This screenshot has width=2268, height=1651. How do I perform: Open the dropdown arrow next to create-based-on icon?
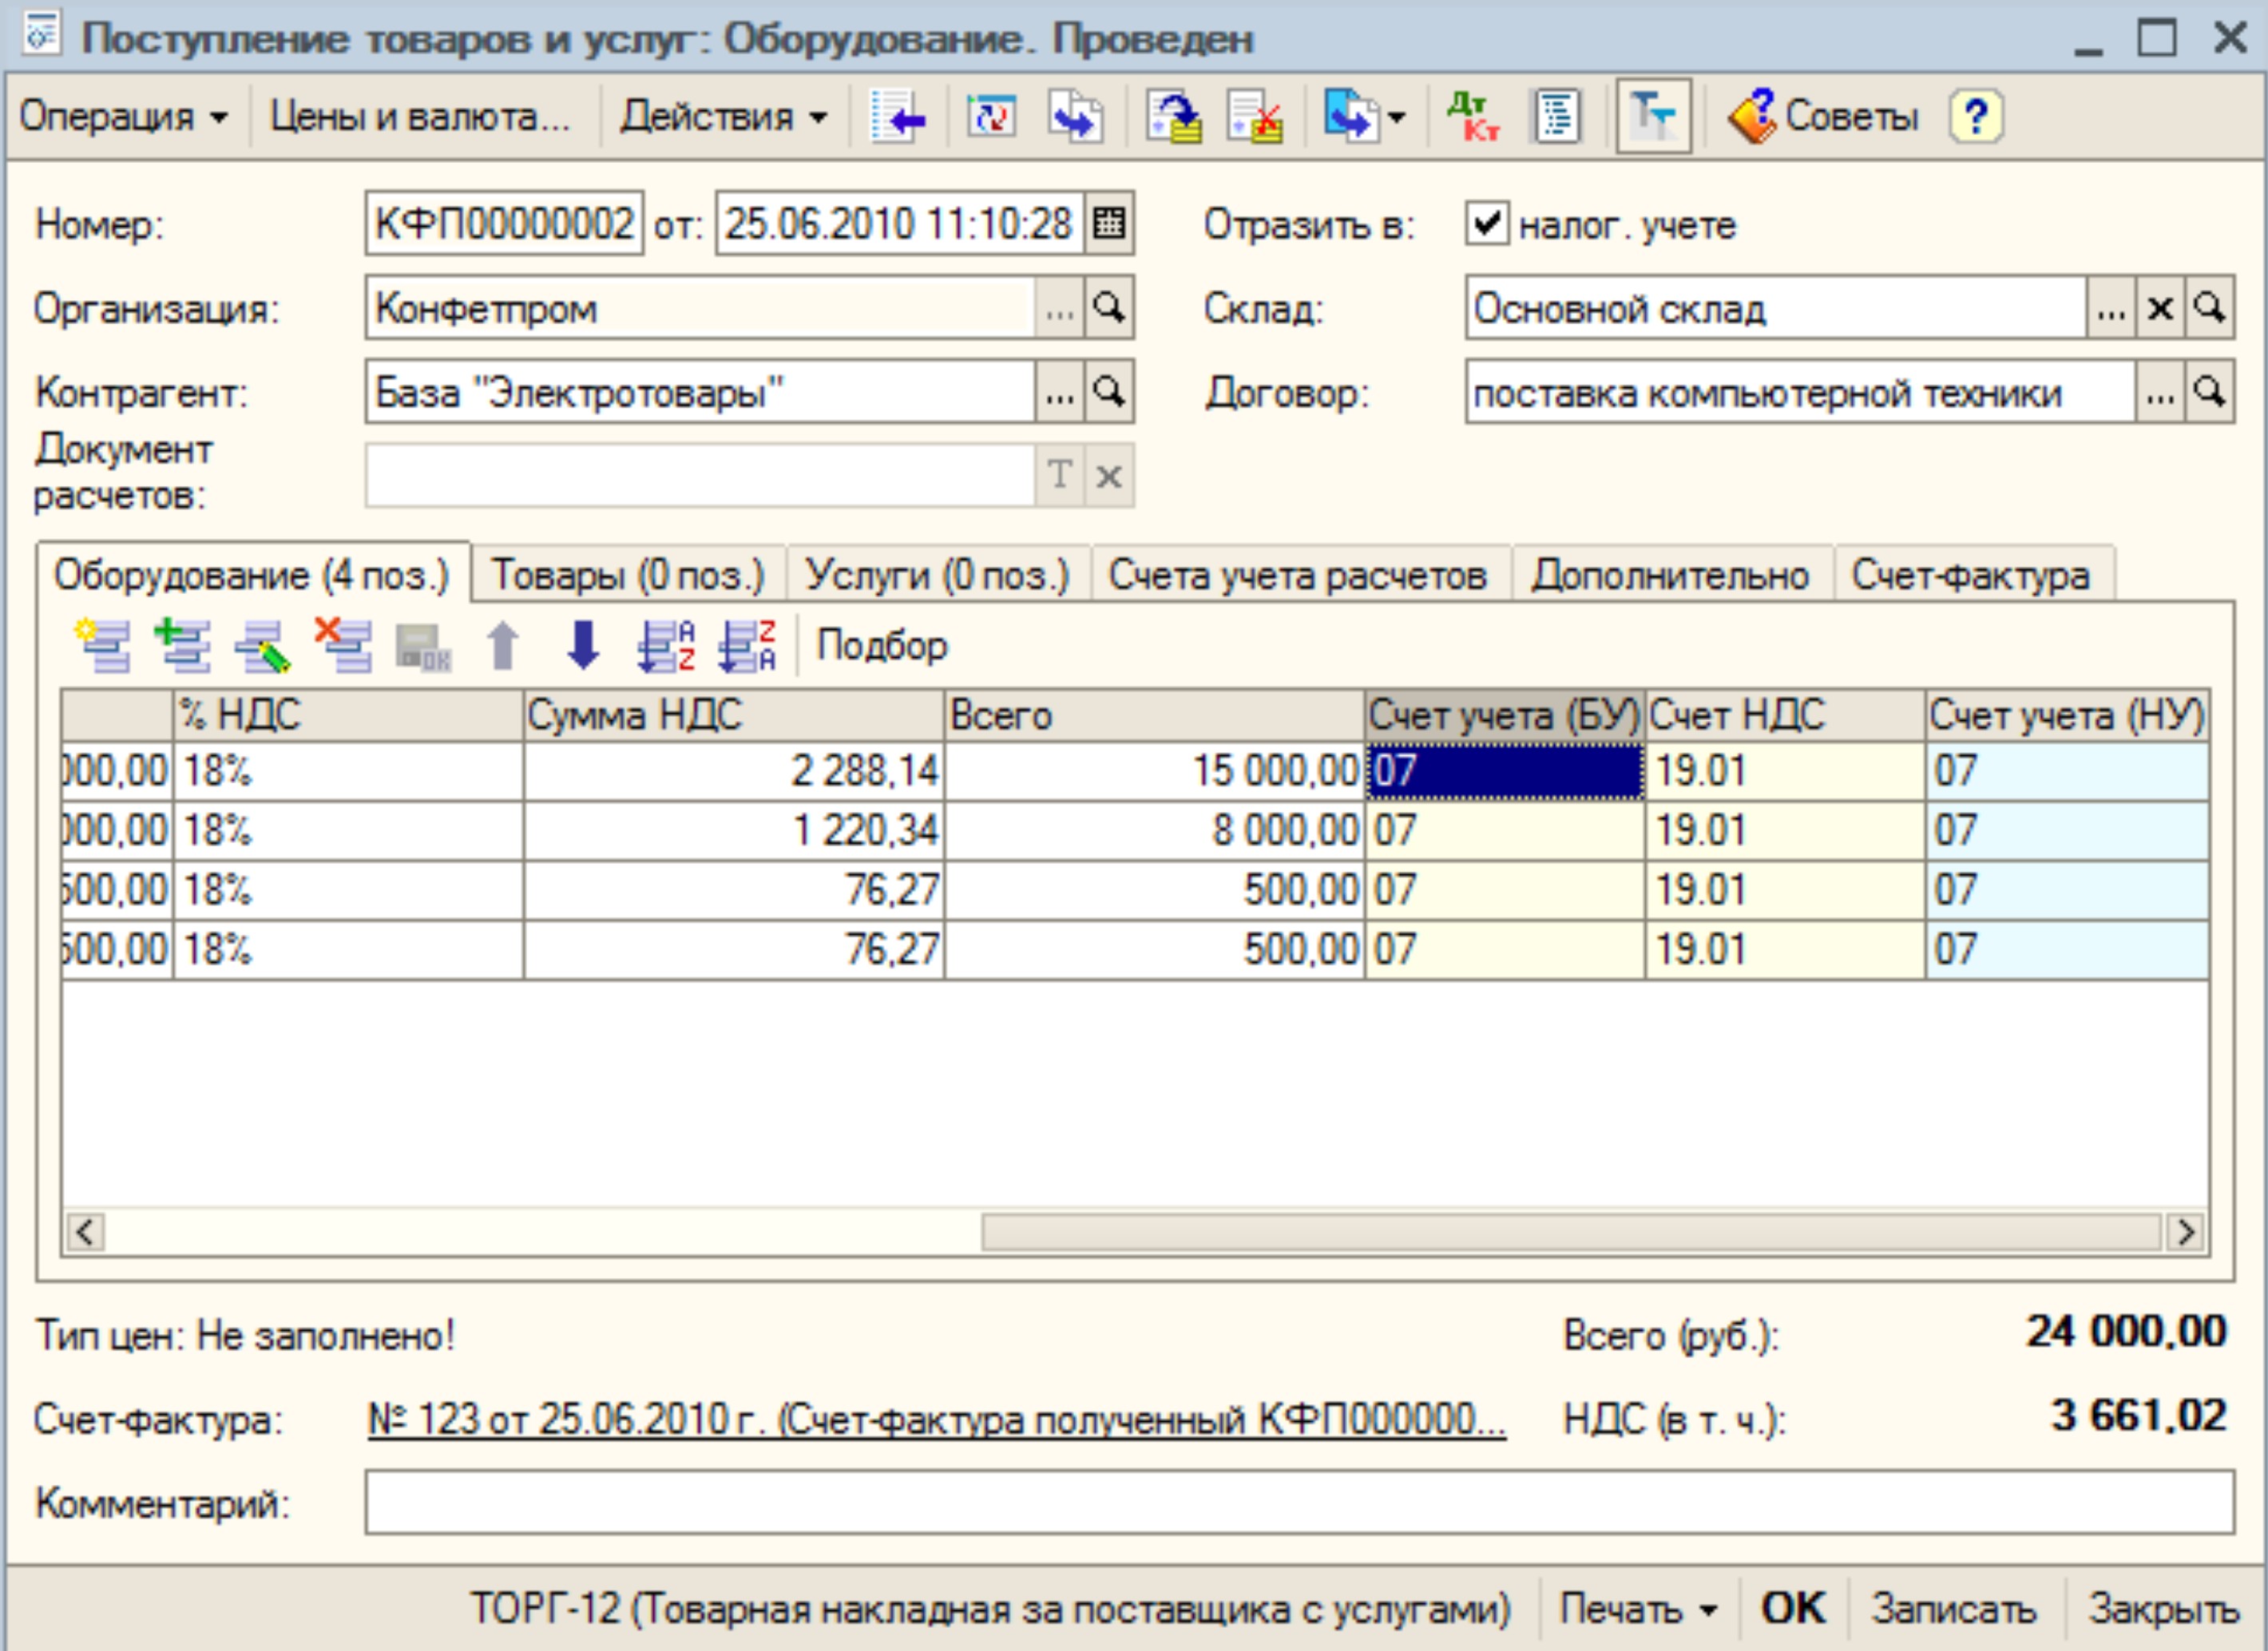pyautogui.click(x=1396, y=118)
